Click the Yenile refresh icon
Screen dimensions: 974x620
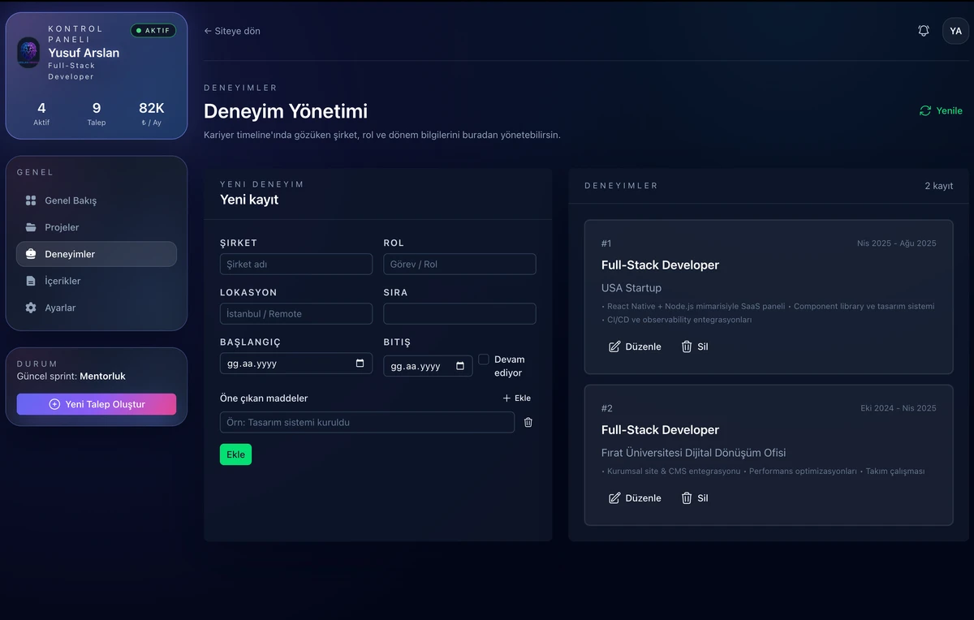(925, 111)
